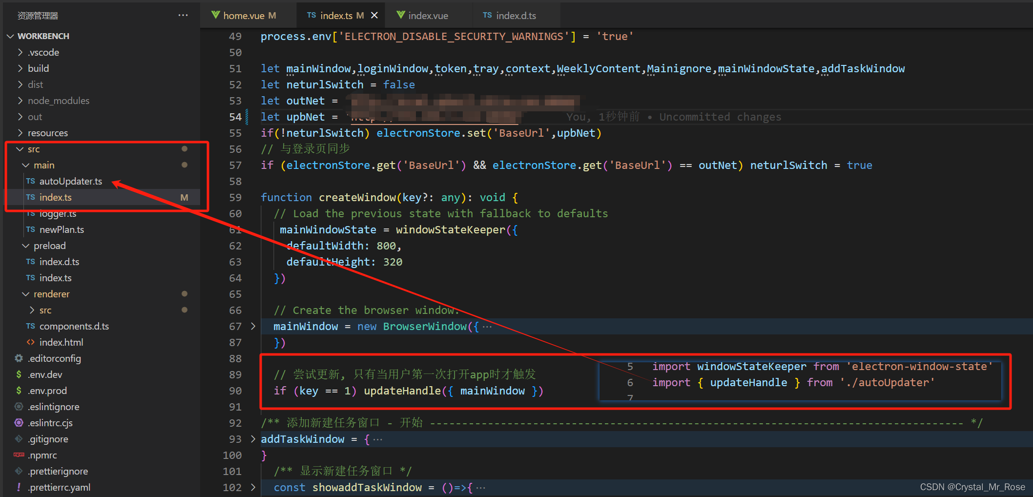
Task: Unfold the collapsed code at line 67
Action: 253,326
